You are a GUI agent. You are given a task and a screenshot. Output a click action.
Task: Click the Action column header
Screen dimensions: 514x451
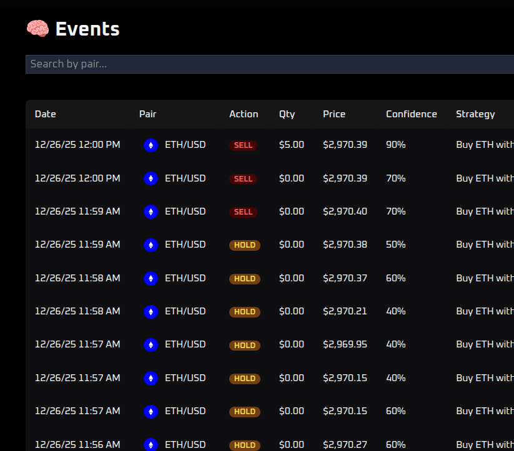pos(244,114)
